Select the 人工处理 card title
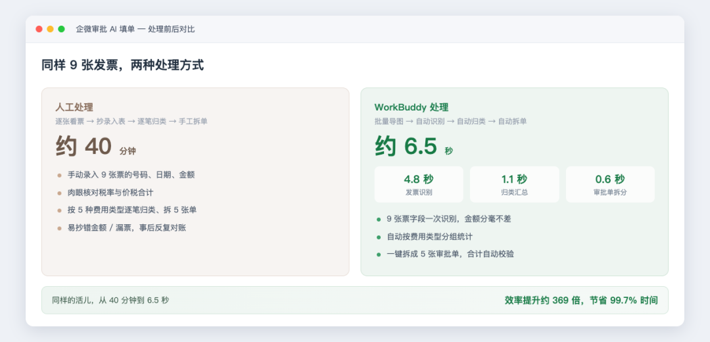 [74, 107]
